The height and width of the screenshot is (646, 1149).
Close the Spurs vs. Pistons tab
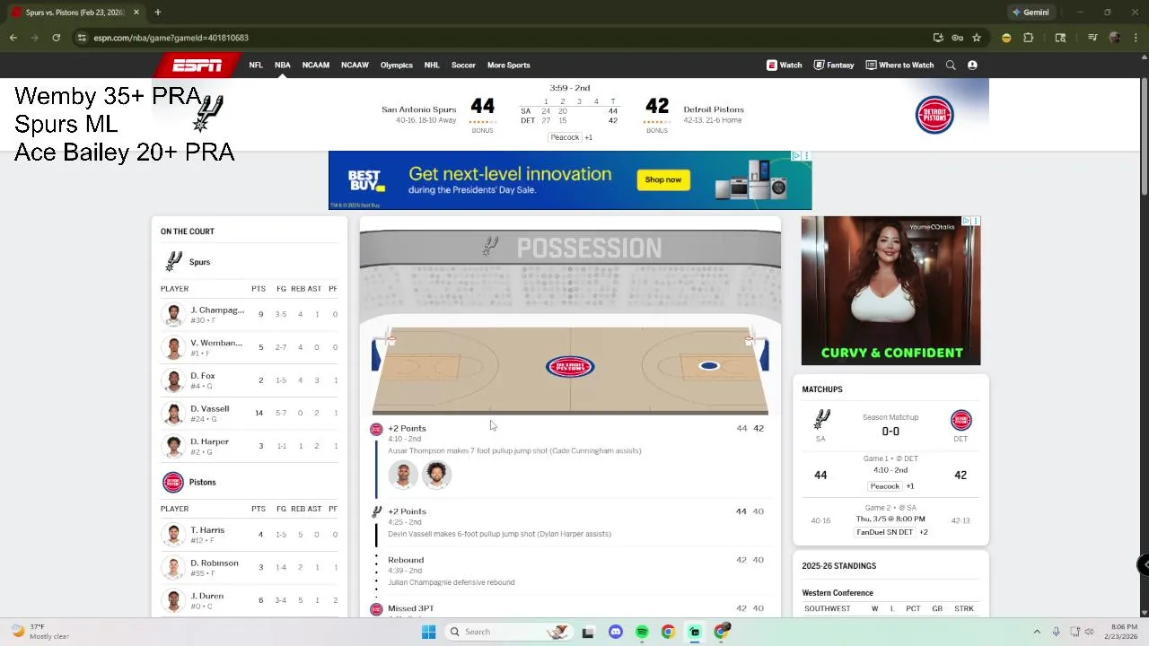pyautogui.click(x=136, y=13)
